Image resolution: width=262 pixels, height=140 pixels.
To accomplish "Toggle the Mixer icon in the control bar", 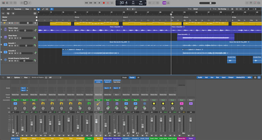I will tap(25, 3).
